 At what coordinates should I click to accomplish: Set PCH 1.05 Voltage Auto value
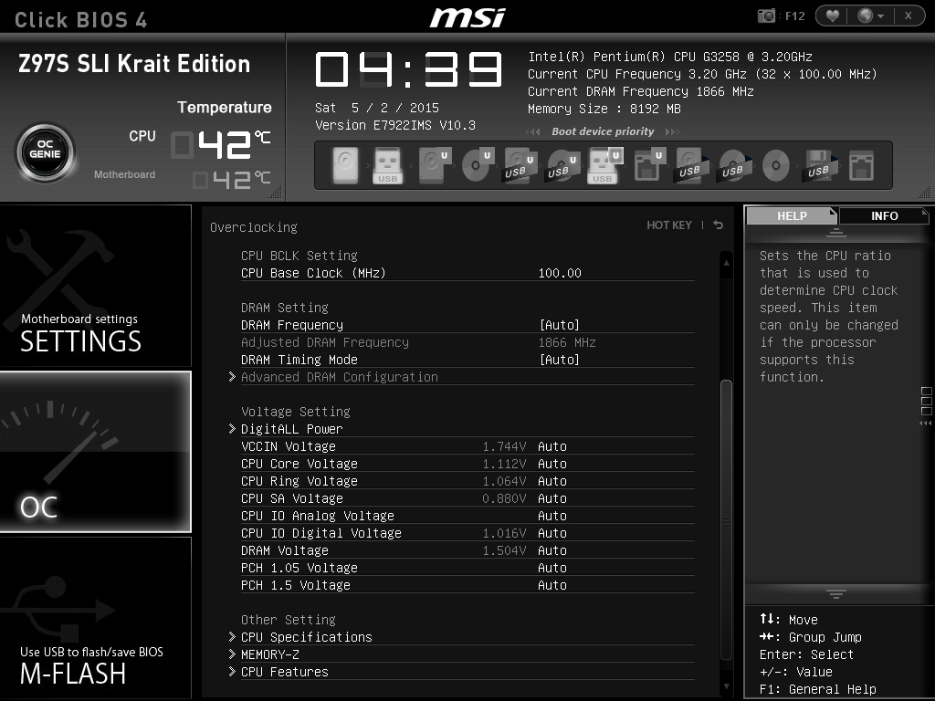click(x=552, y=567)
